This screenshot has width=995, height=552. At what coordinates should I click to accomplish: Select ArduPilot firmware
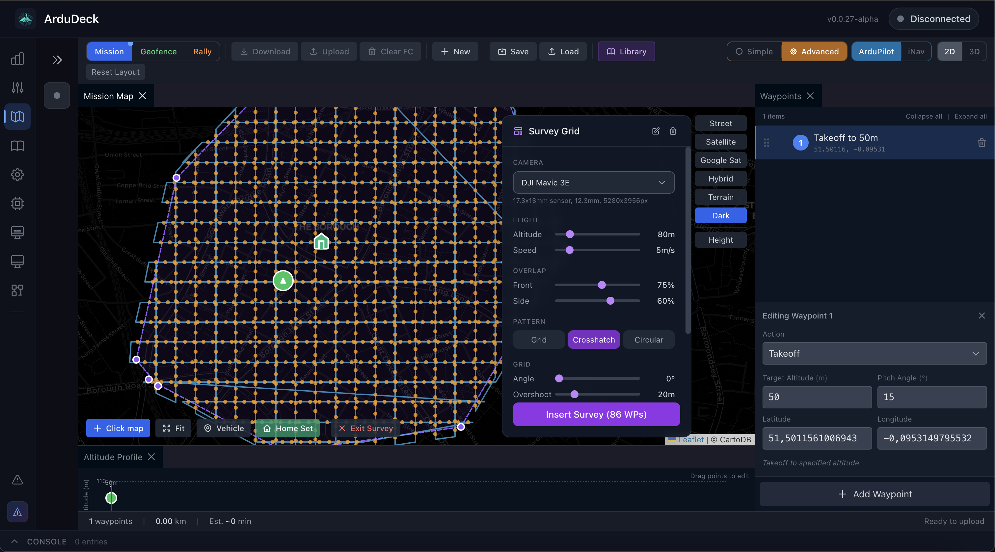coord(876,51)
